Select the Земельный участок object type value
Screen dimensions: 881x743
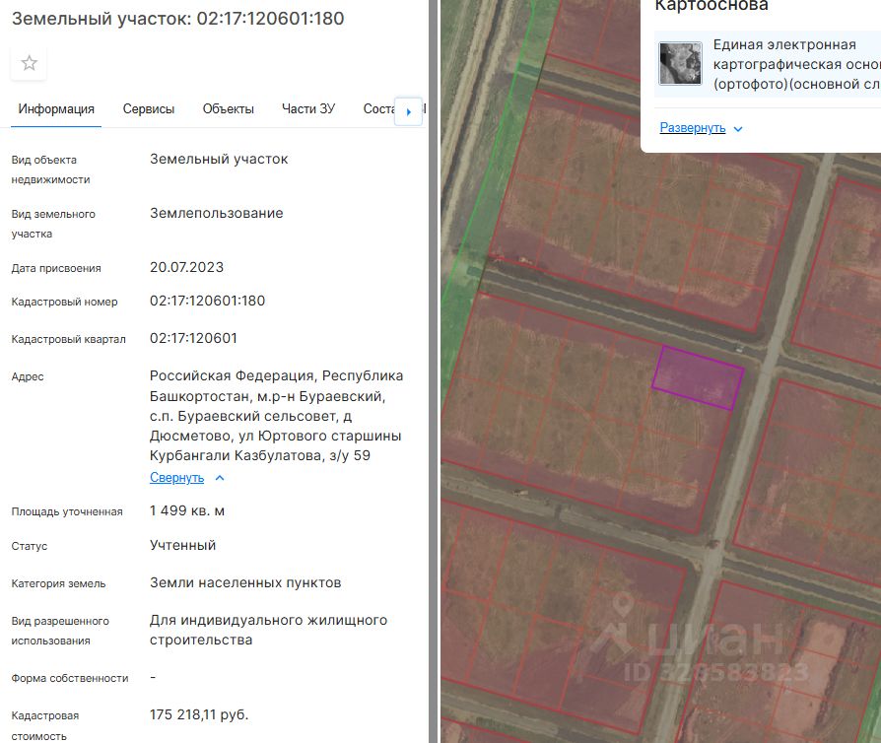coord(219,159)
